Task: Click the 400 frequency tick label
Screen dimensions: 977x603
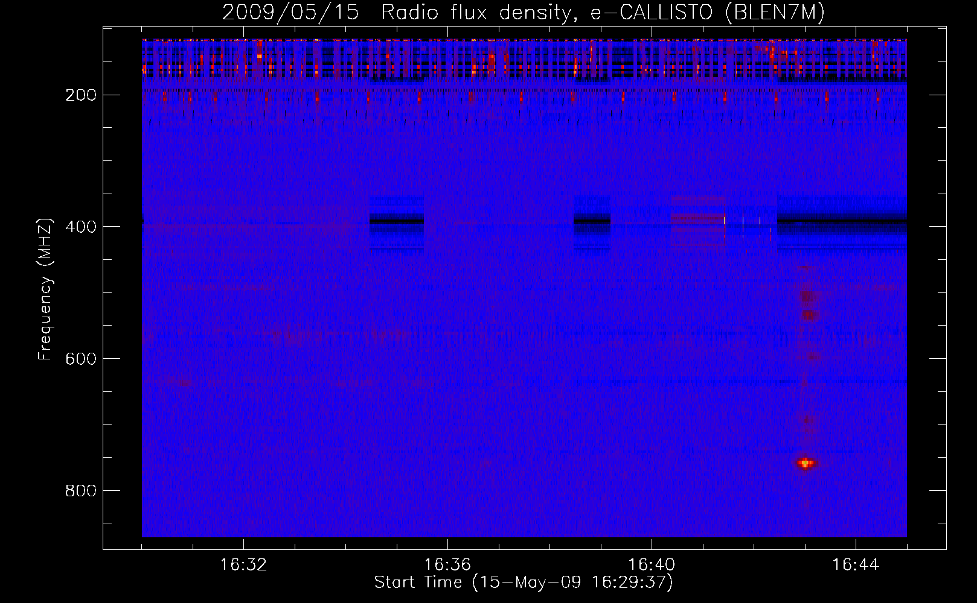Action: (80, 227)
